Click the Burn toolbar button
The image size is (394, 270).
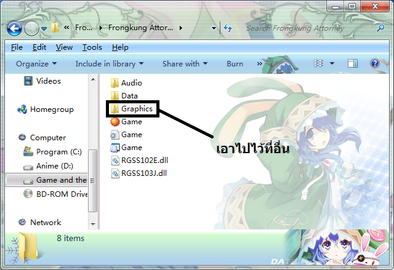click(235, 64)
